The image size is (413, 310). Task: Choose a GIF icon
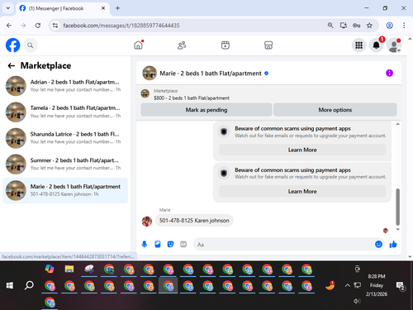pyautogui.click(x=183, y=244)
